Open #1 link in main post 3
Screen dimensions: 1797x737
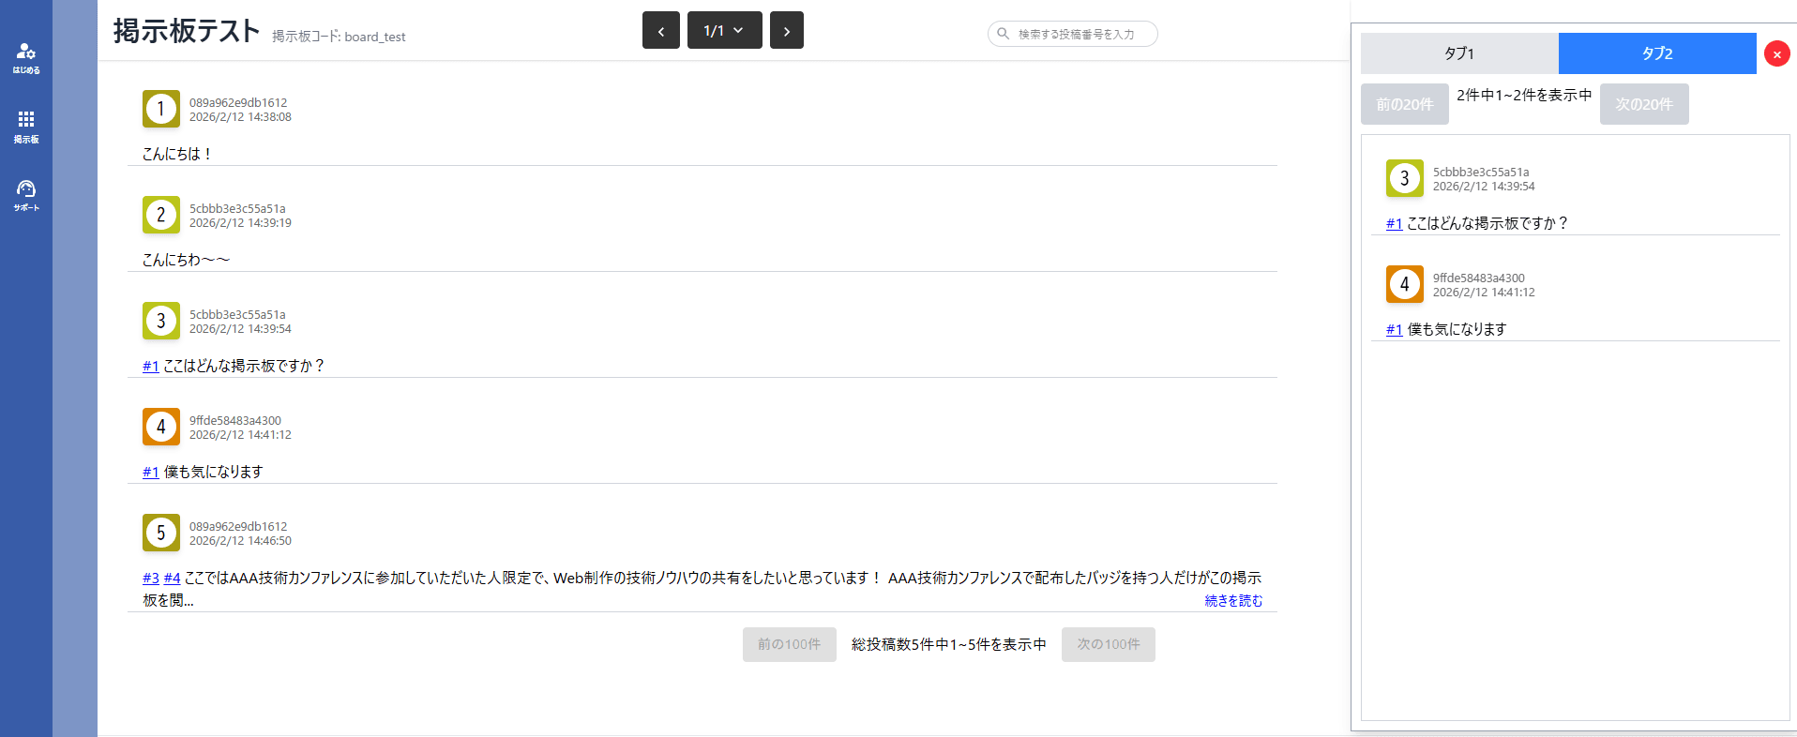click(151, 366)
